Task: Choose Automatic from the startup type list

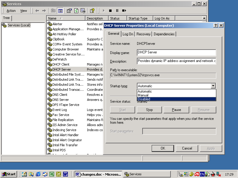Action: point(176,91)
